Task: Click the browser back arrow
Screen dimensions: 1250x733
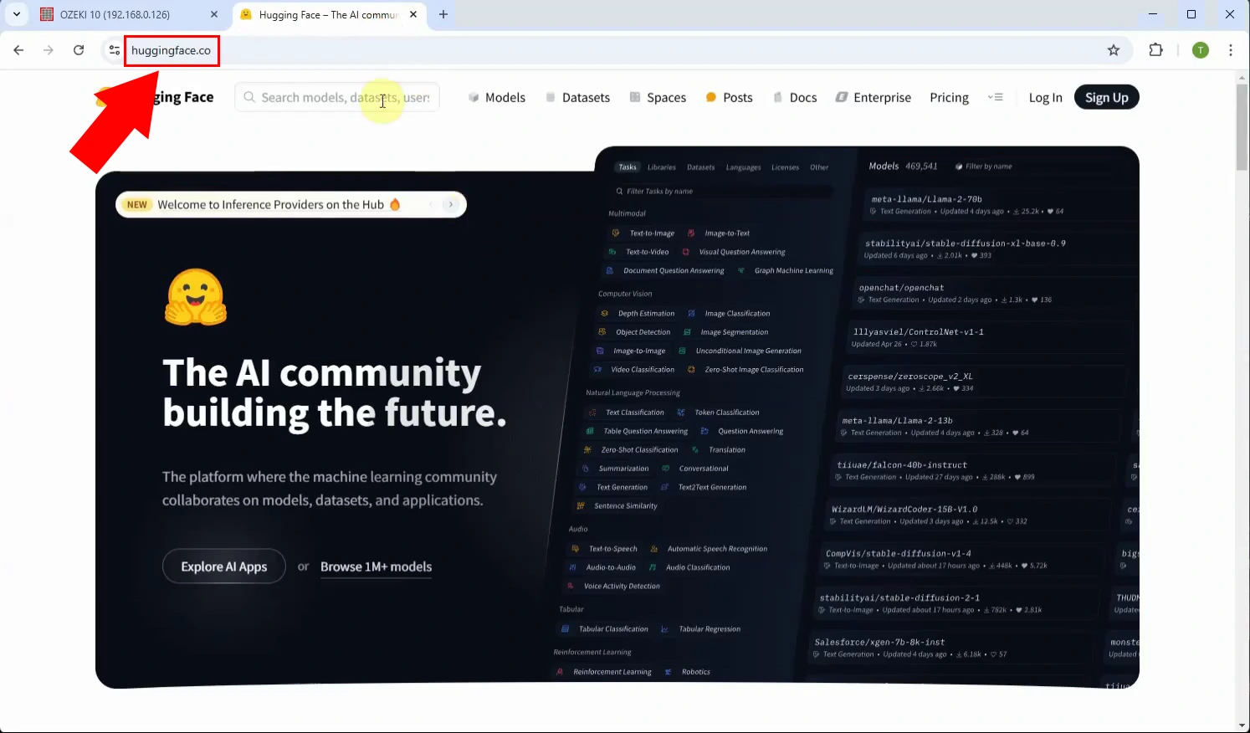Action: point(18,50)
